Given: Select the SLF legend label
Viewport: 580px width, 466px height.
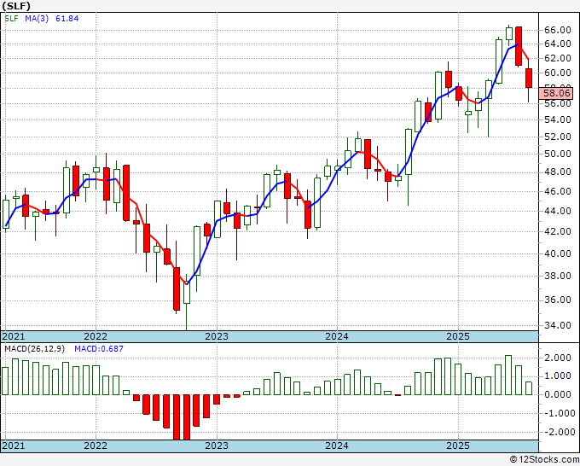Looking at the screenshot, I should point(11,19).
